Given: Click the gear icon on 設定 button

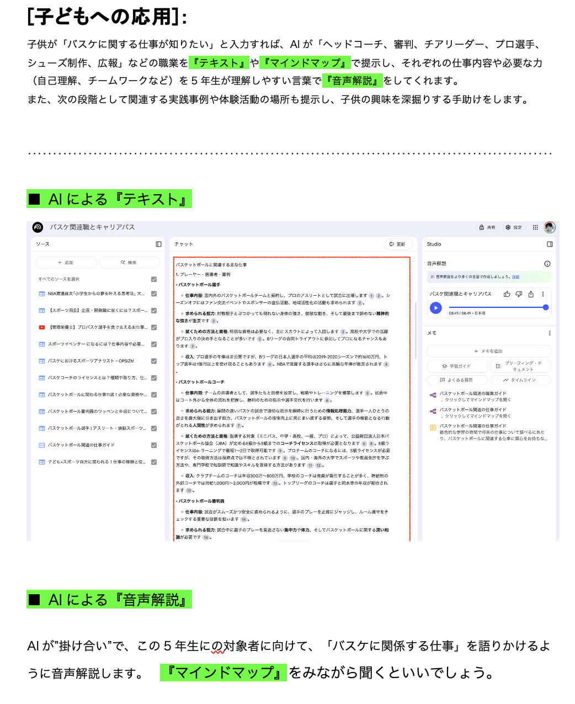Looking at the screenshot, I should (508, 227).
